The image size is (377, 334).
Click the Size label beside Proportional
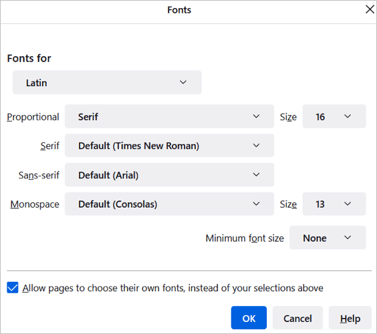[288, 118]
